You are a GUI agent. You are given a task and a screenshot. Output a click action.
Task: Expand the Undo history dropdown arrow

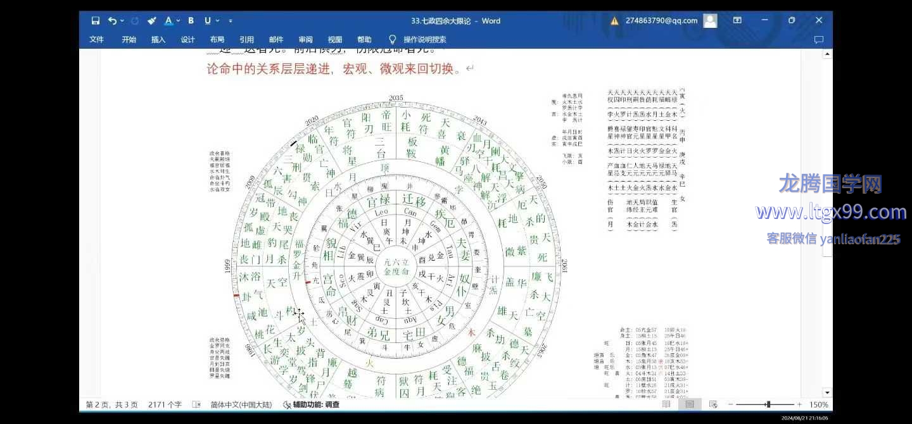pyautogui.click(x=122, y=21)
